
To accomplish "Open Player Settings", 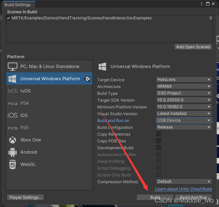I will coord(26,197).
